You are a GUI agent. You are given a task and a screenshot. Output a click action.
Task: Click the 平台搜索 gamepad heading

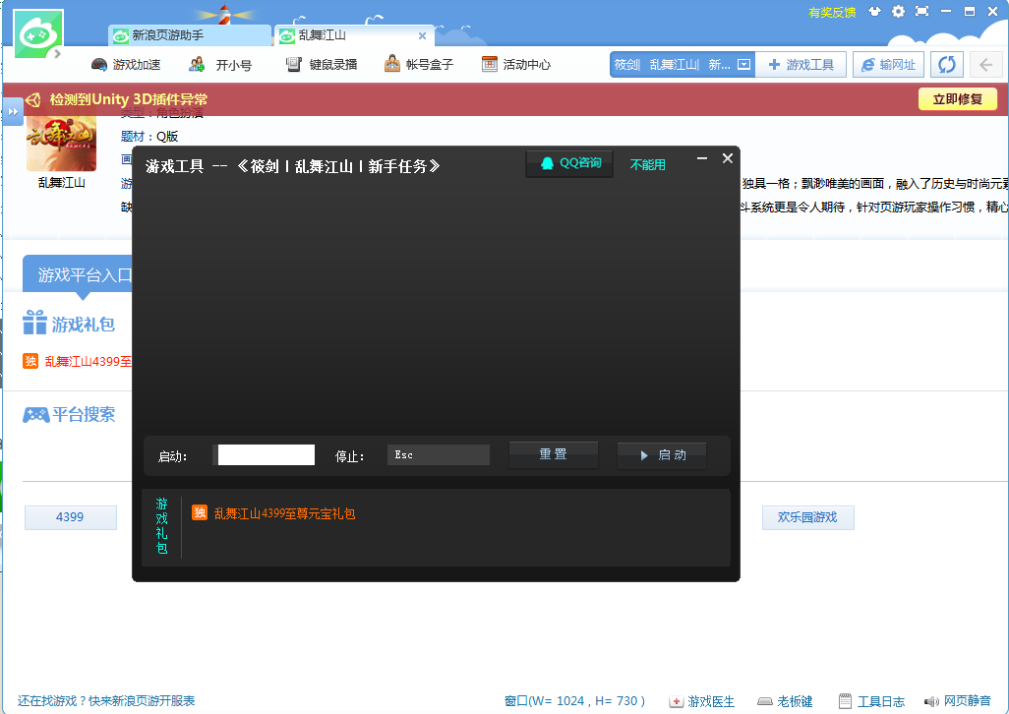pyautogui.click(x=69, y=414)
